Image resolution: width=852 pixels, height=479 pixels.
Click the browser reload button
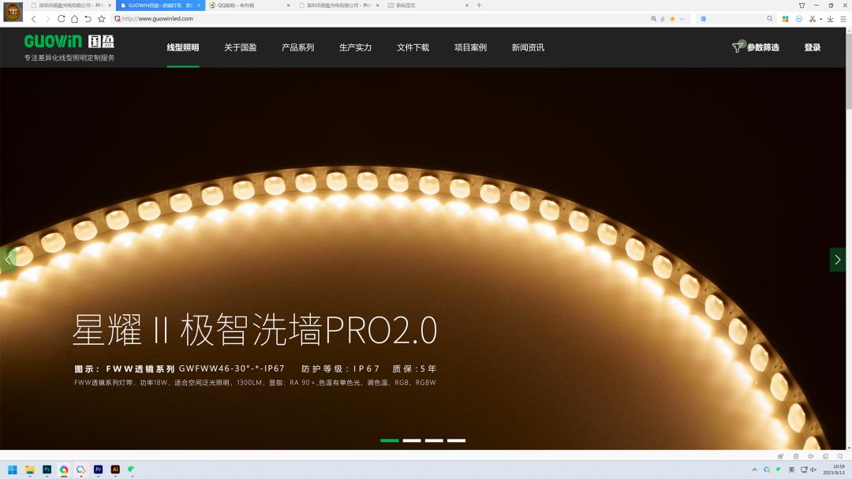tap(61, 19)
